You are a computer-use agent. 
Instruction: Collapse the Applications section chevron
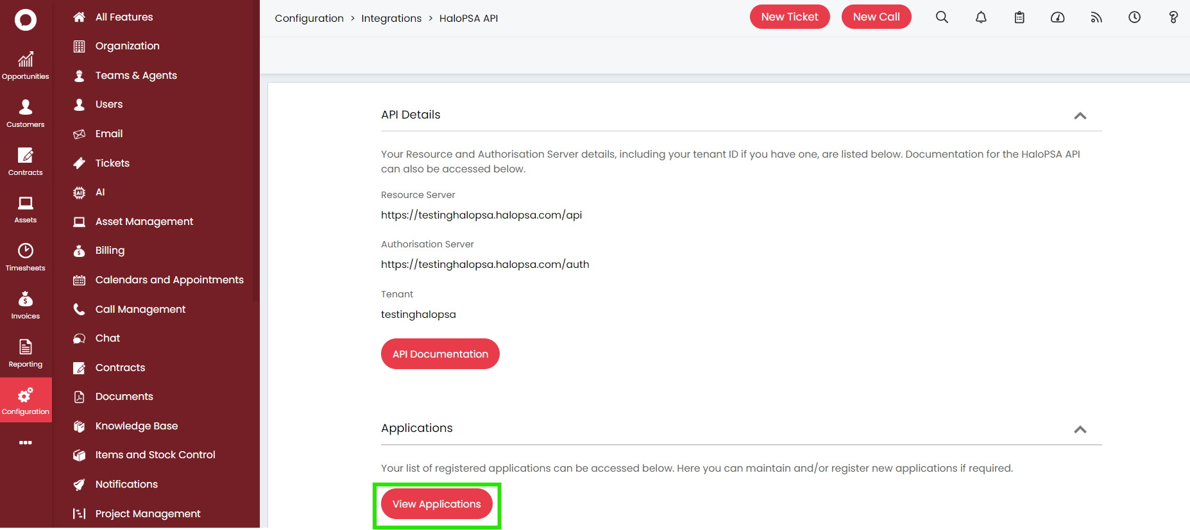pyautogui.click(x=1080, y=429)
